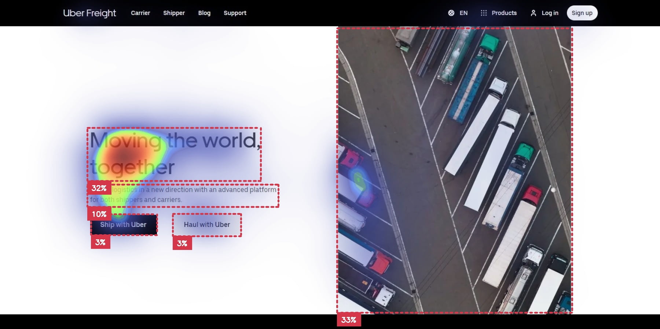The image size is (660, 329).
Task: Open the Shipper menu item
Action: 174,13
